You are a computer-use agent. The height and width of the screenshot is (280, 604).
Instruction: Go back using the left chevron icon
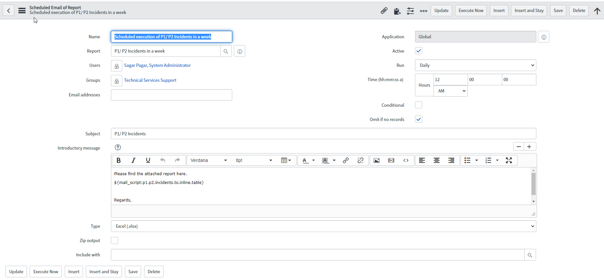tap(8, 10)
